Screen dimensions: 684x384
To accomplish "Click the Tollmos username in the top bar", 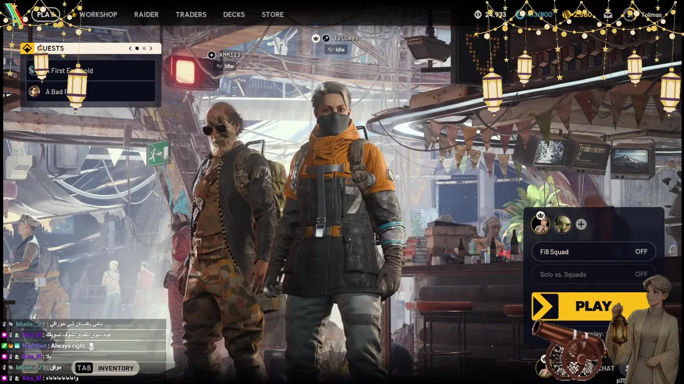I will (x=651, y=15).
